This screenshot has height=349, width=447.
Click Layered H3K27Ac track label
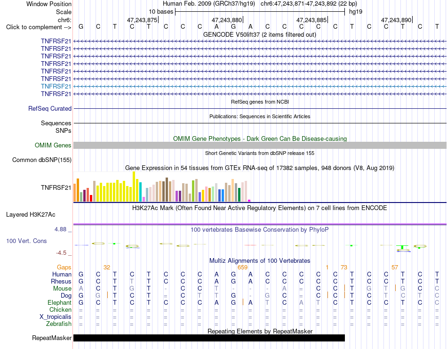point(31,215)
